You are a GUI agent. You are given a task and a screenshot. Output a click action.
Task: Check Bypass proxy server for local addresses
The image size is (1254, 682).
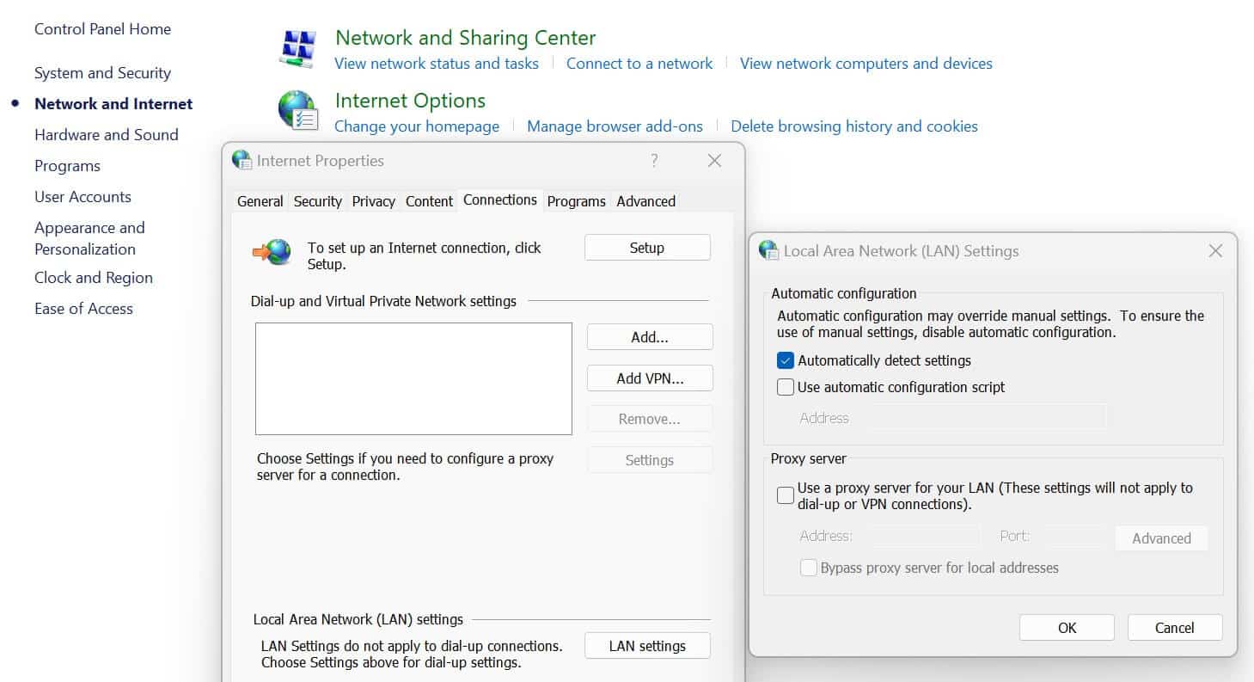pyautogui.click(x=808, y=568)
